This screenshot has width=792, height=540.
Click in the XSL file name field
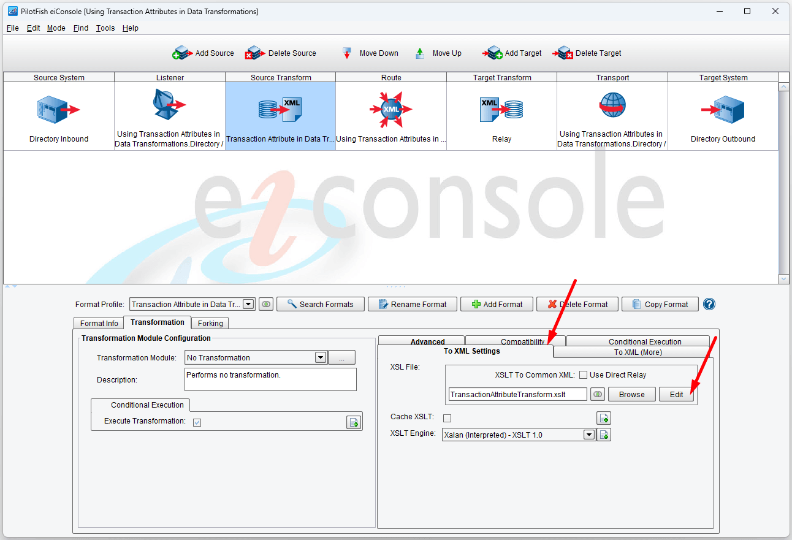tap(517, 394)
